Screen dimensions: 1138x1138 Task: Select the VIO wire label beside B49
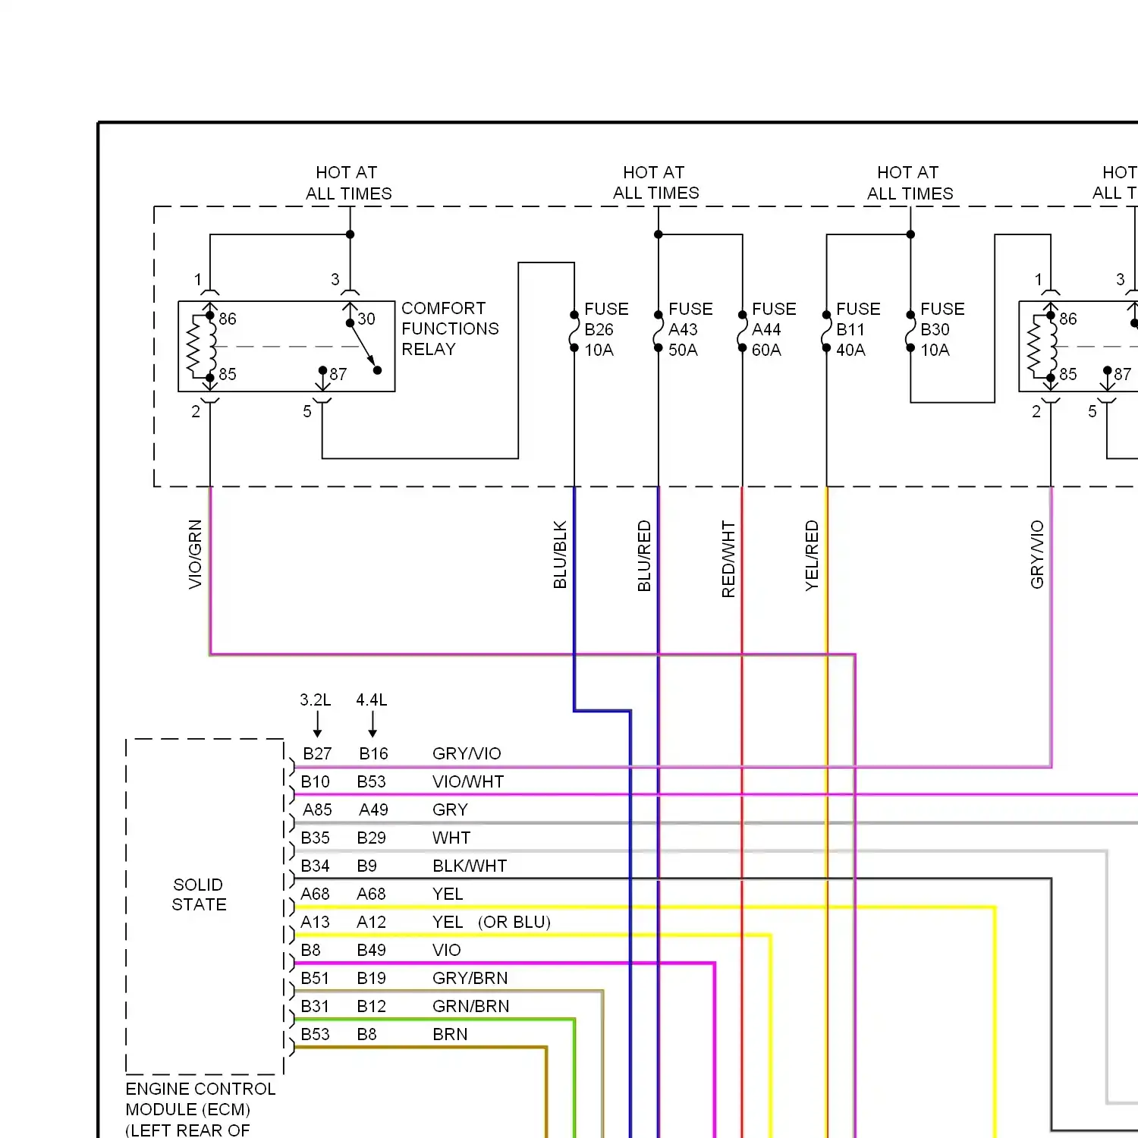coord(447,950)
